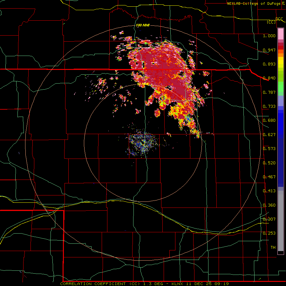Click the 0.680 color scale label
This screenshot has width=286, height=286.
269,120
